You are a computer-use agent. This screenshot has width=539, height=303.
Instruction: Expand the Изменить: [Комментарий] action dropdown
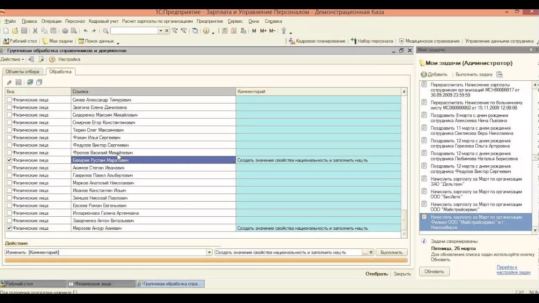(x=209, y=252)
